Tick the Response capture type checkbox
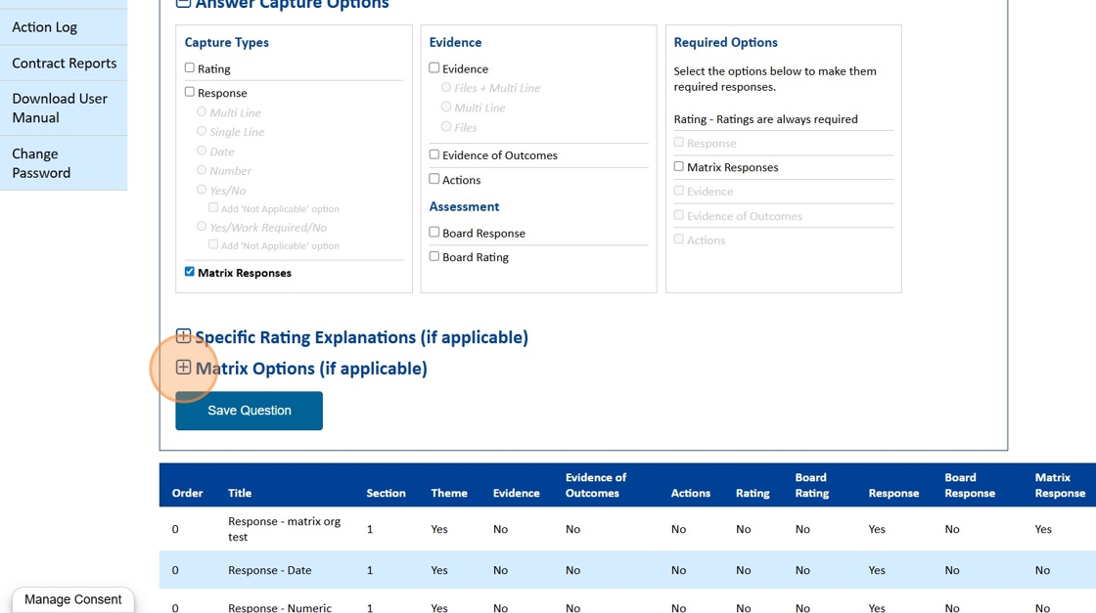 [x=190, y=92]
